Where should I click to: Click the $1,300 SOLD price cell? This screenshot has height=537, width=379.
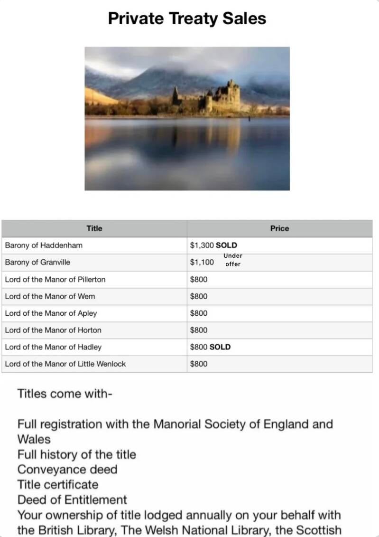click(x=213, y=245)
